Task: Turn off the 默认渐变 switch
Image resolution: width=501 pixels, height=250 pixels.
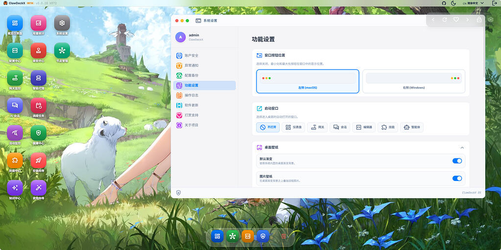Action: pyautogui.click(x=457, y=161)
